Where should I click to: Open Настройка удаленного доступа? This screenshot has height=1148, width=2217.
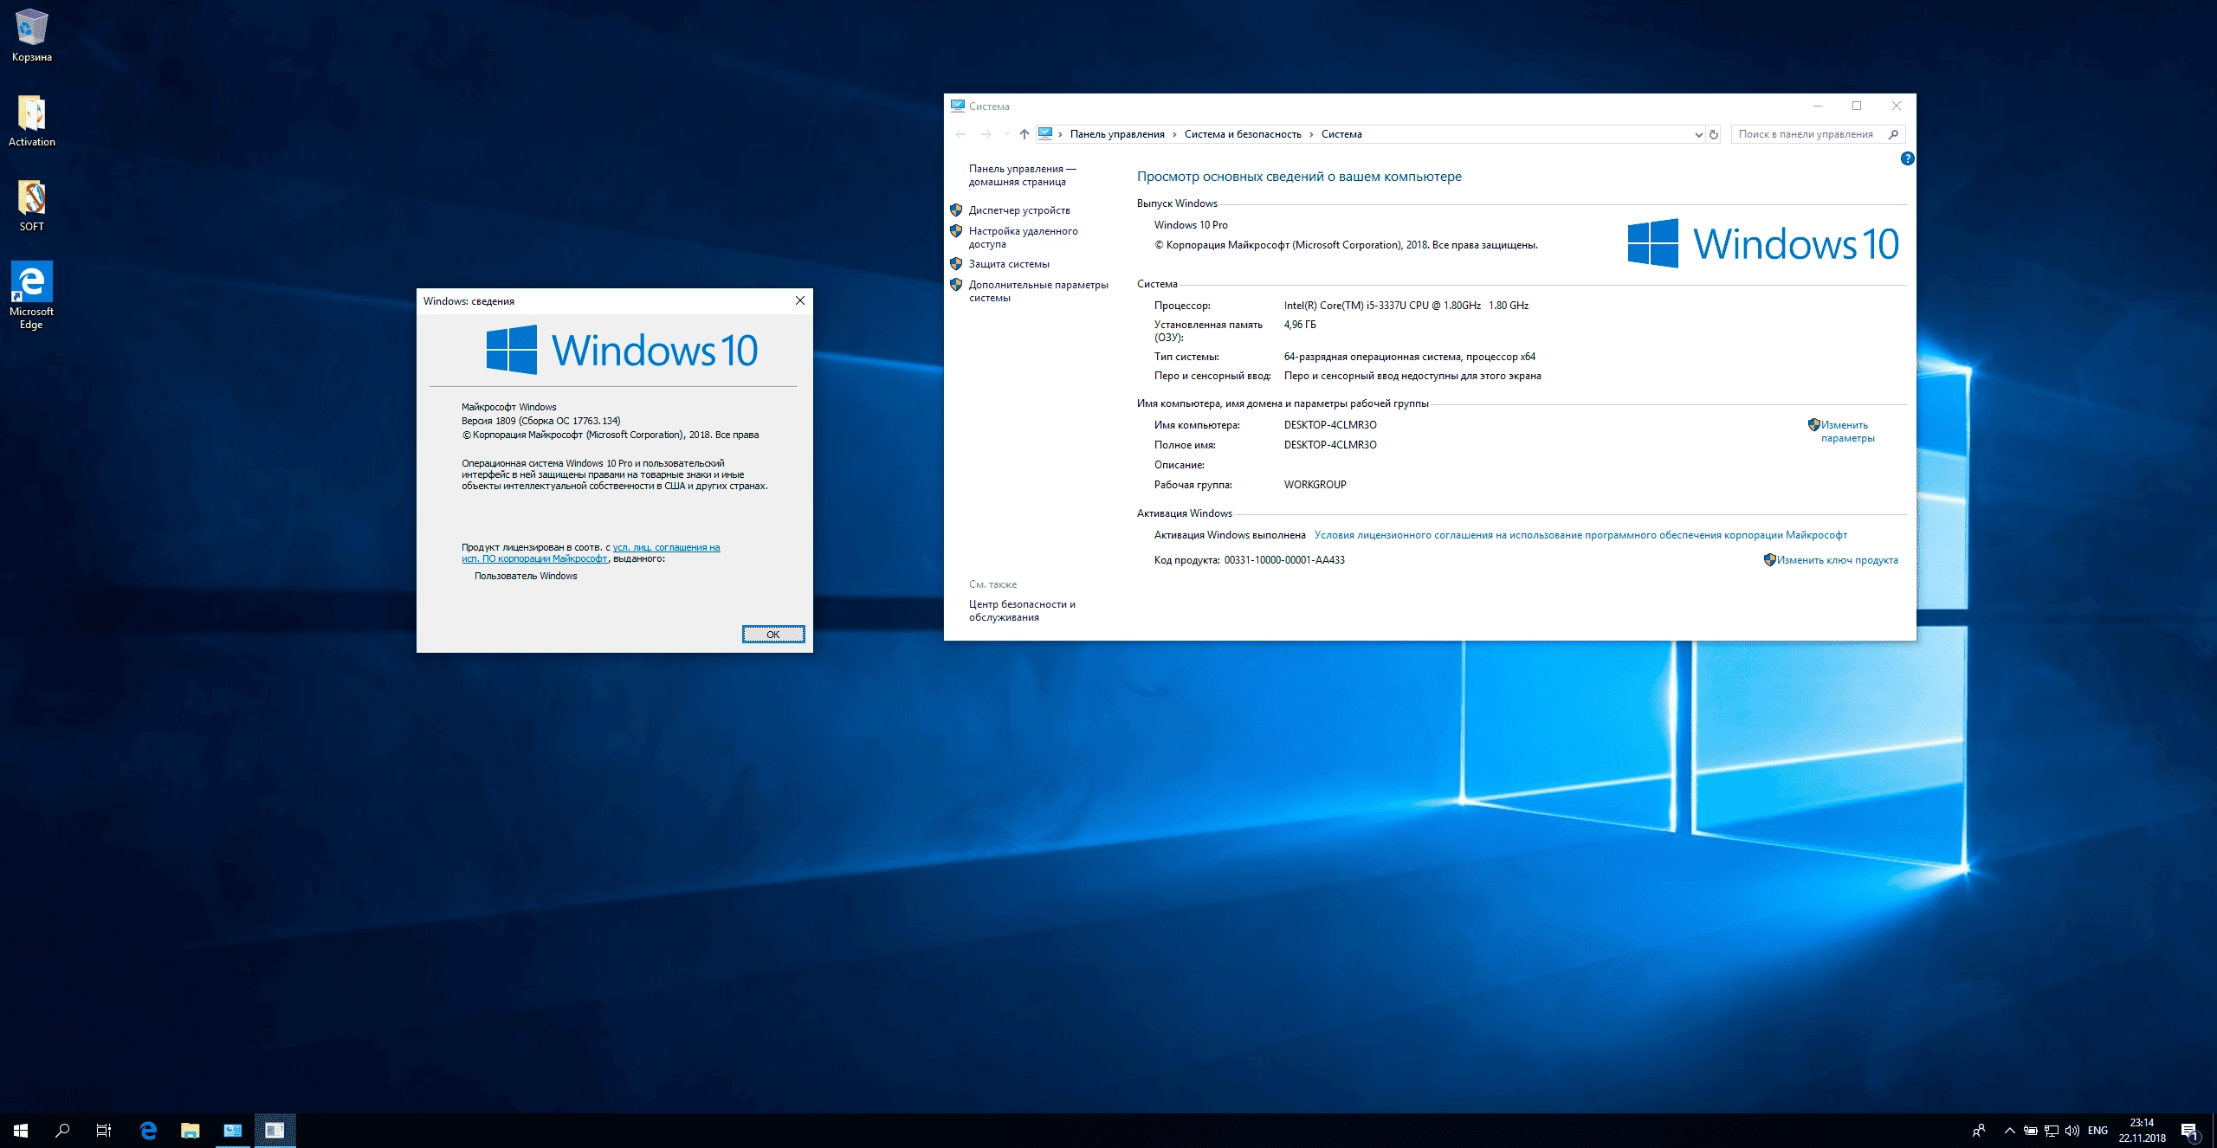(x=1023, y=237)
